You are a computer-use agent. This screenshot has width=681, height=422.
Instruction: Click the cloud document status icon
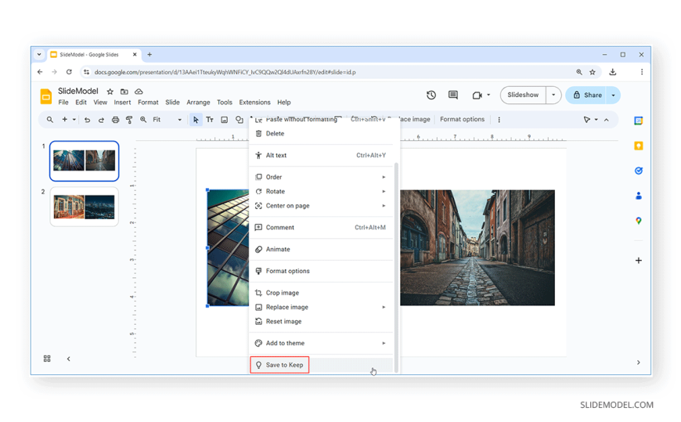pyautogui.click(x=139, y=92)
